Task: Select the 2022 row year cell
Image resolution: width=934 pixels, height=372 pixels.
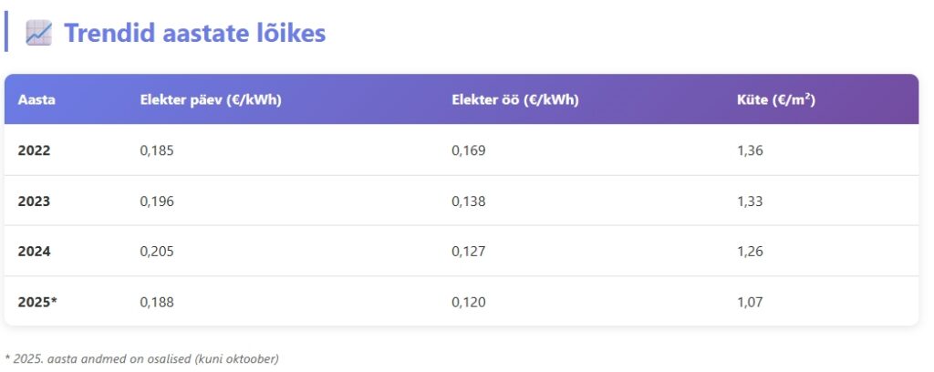Action: [34, 150]
